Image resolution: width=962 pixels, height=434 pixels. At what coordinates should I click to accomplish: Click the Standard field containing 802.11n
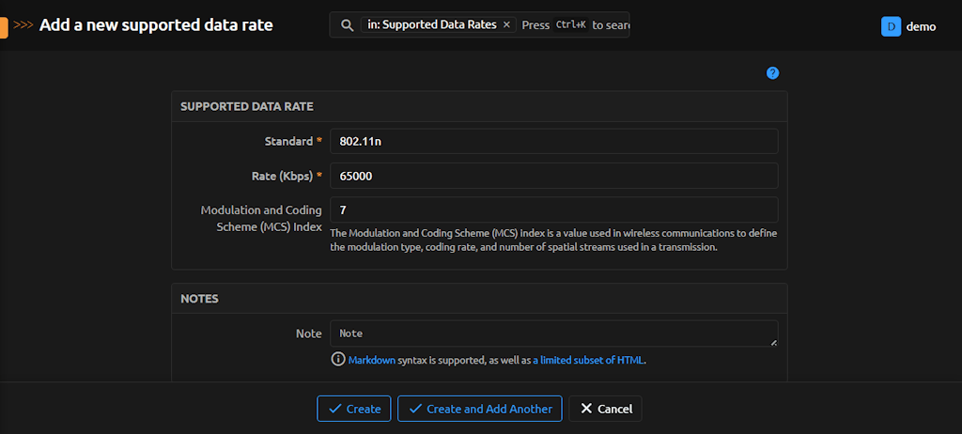(x=553, y=141)
